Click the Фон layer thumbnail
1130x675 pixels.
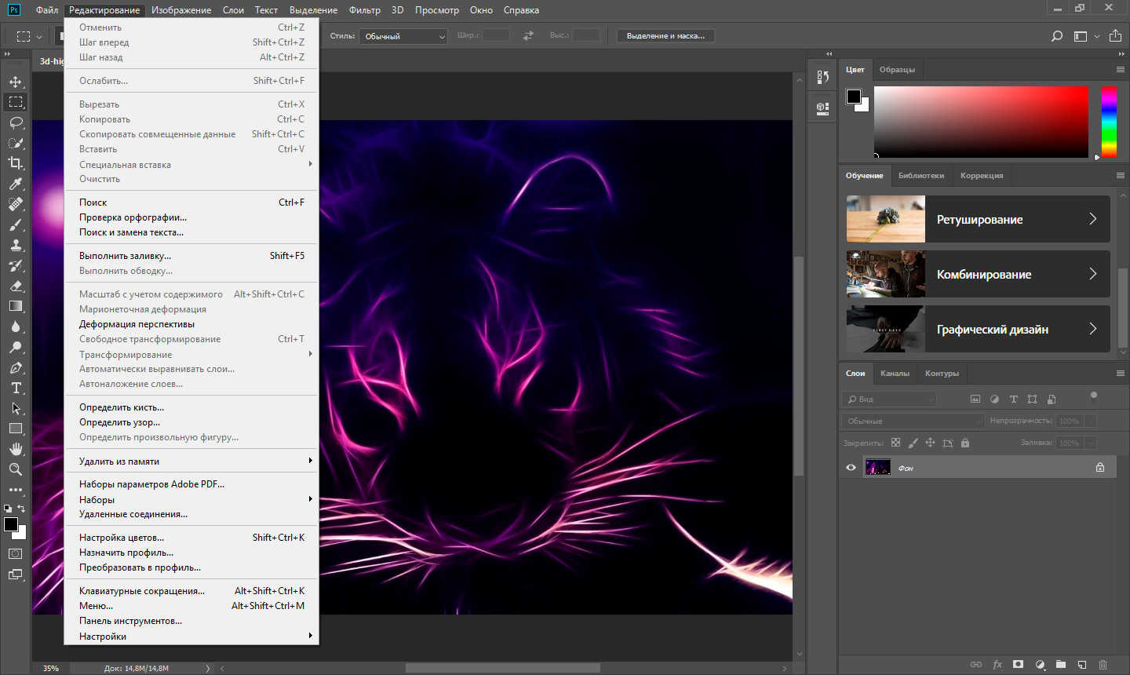coord(877,468)
